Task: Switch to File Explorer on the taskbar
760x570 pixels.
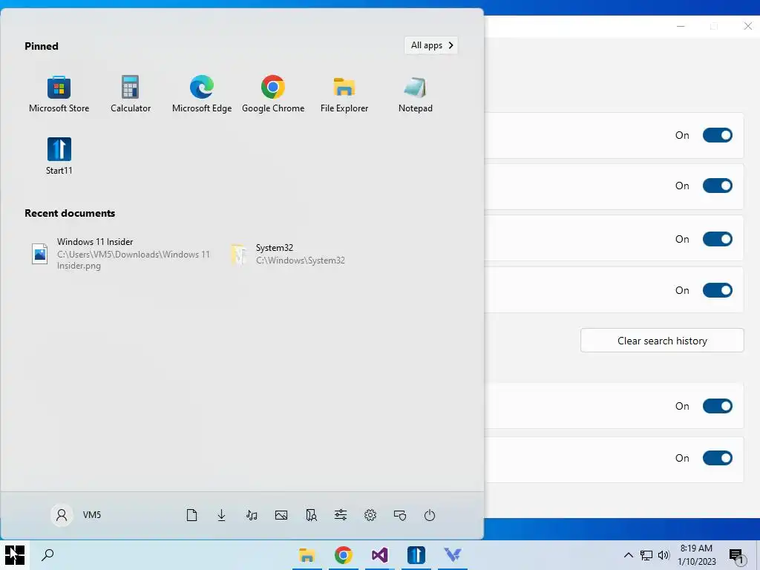Action: point(307,555)
